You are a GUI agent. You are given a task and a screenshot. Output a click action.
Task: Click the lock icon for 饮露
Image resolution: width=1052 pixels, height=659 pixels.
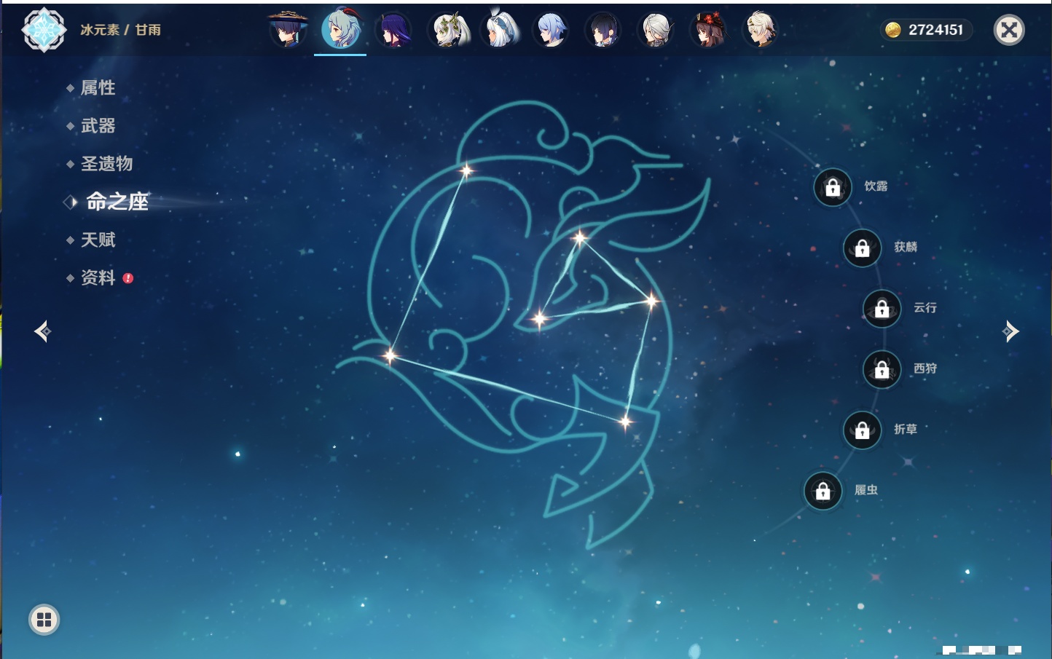[x=833, y=187]
